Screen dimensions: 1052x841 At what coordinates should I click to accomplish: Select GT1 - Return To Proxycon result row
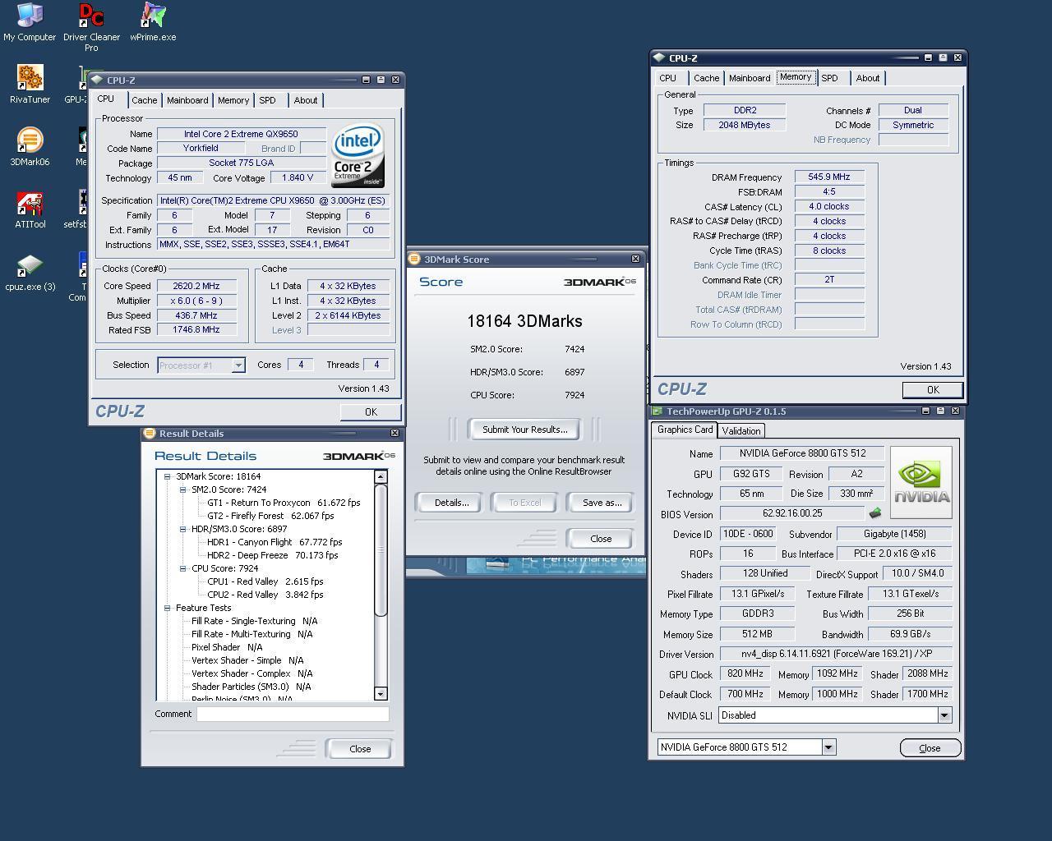[284, 503]
